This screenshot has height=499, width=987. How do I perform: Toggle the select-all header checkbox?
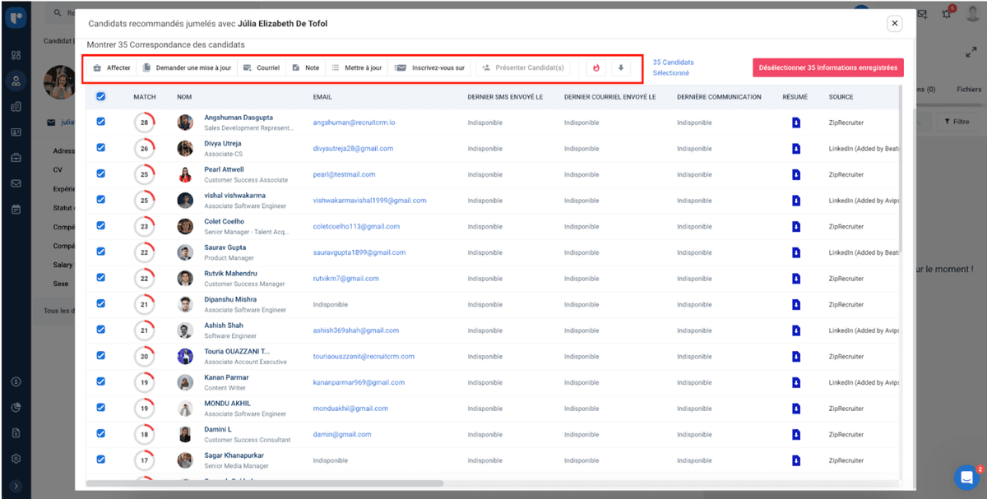(101, 97)
